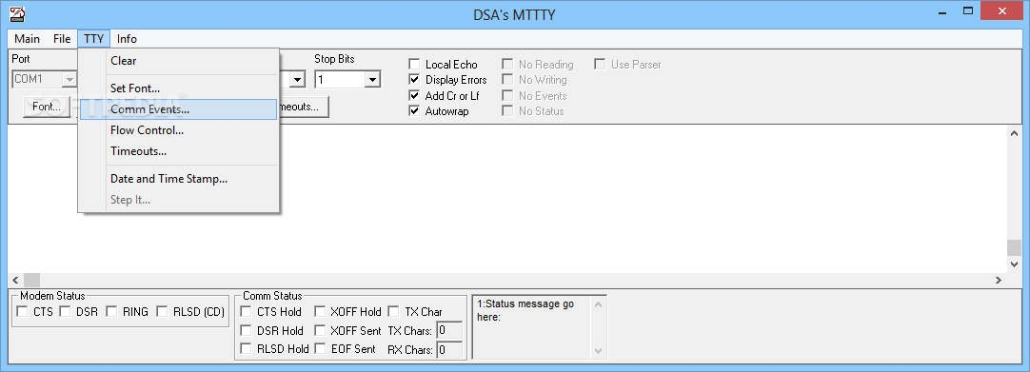Maximize the MTTTY window
This screenshot has height=372, width=1030.
(967, 10)
